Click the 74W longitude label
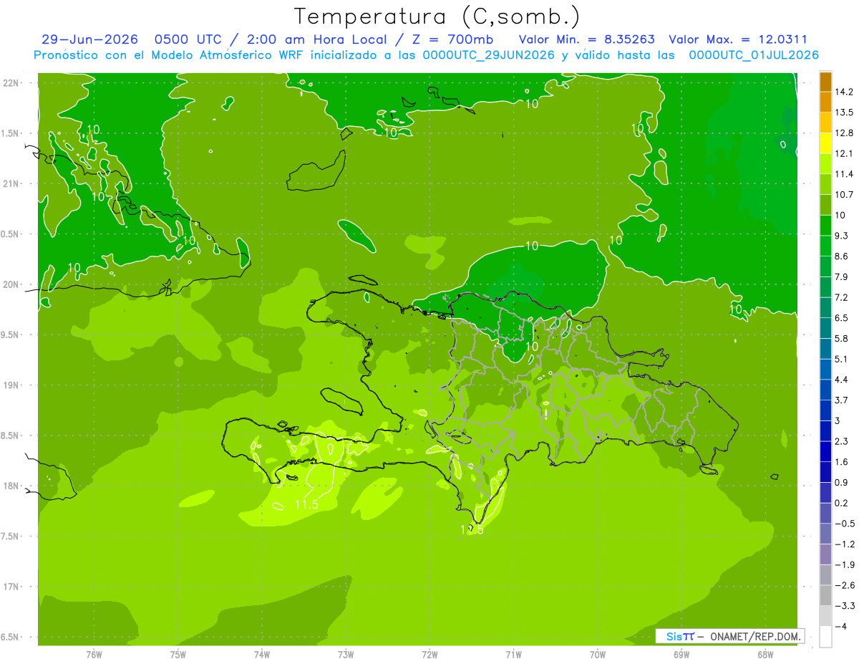This screenshot has height=664, width=859. [262, 655]
